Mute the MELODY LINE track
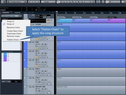126x95 pixels. pos(30,87)
